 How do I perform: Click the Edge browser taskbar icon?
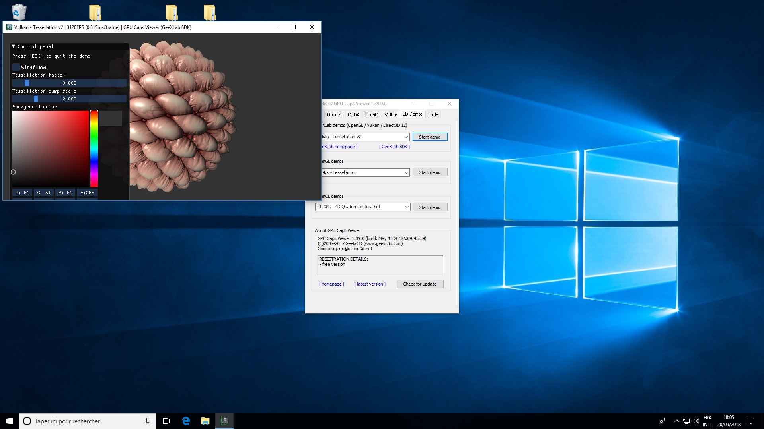point(186,421)
